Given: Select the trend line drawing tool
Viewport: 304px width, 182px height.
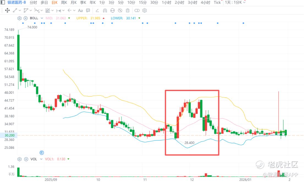Looking at the screenshot, I should [15, 10].
